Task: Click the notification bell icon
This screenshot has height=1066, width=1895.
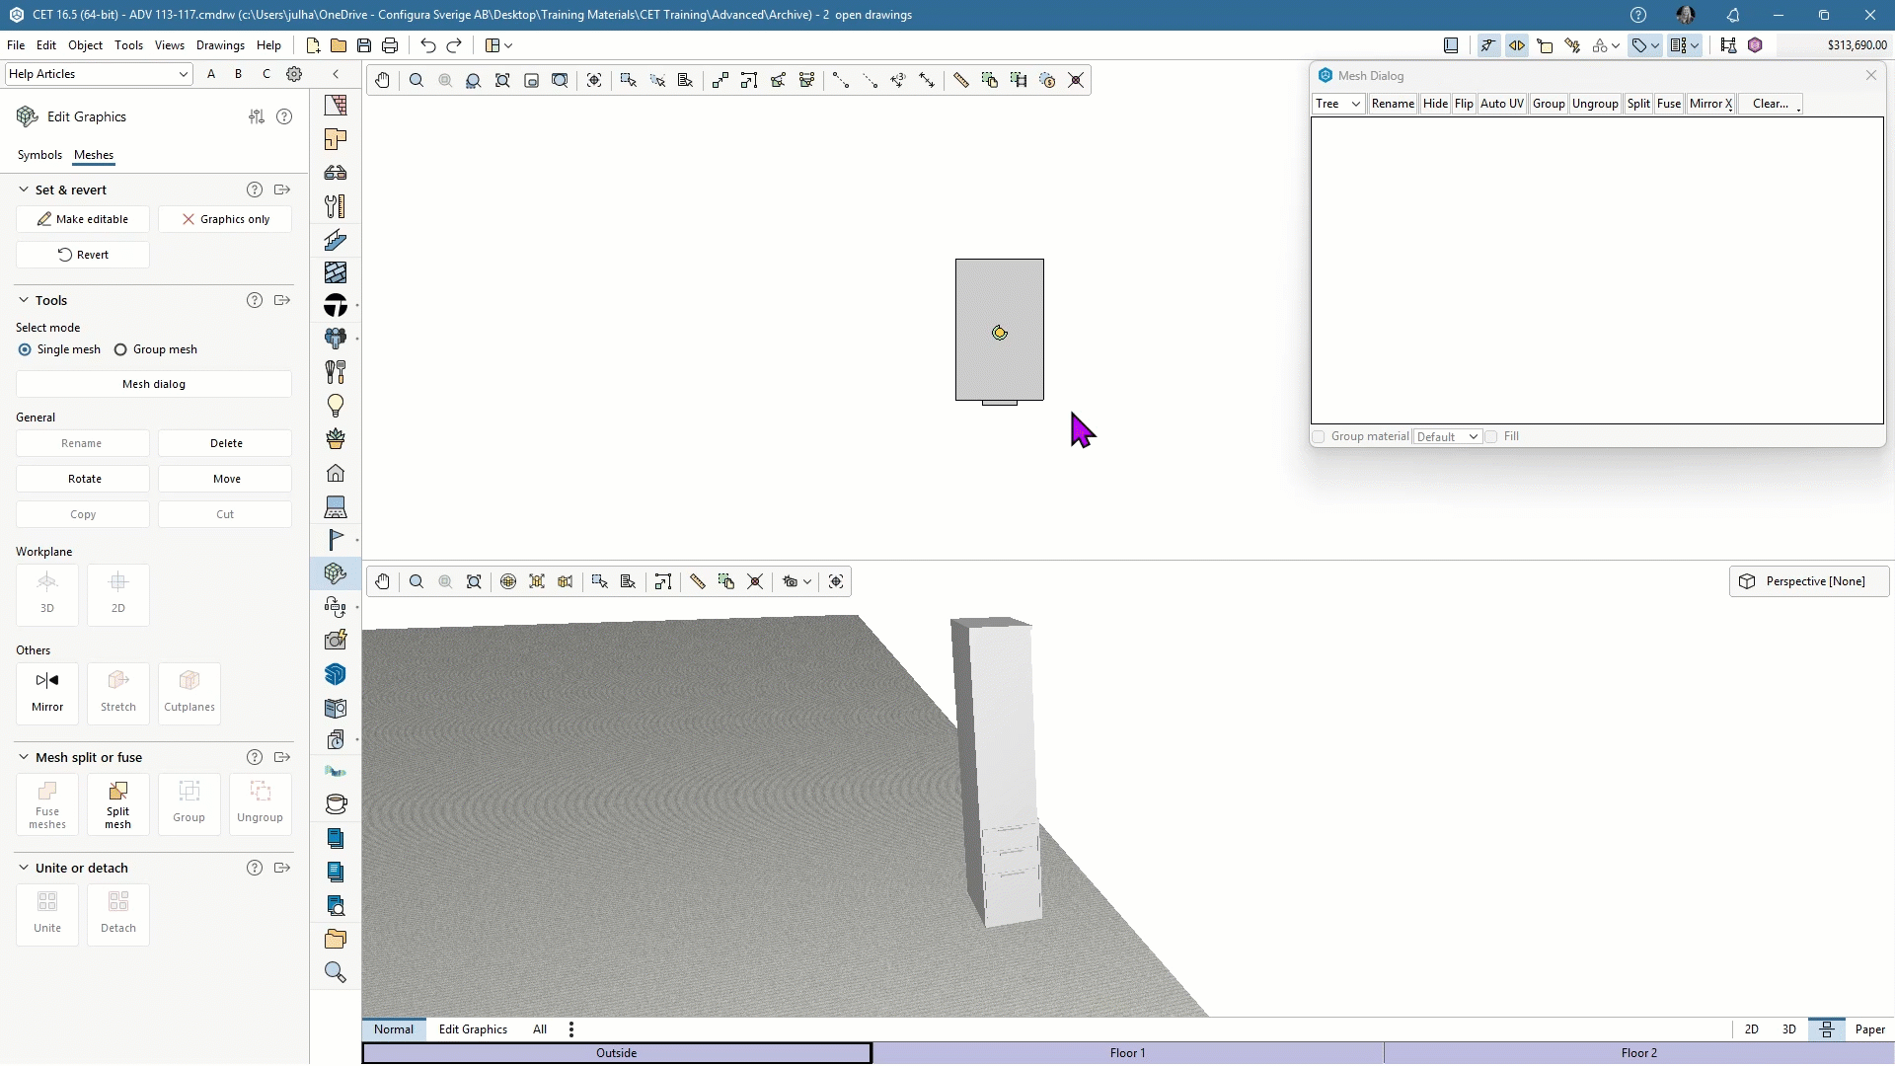Action: [x=1733, y=15]
